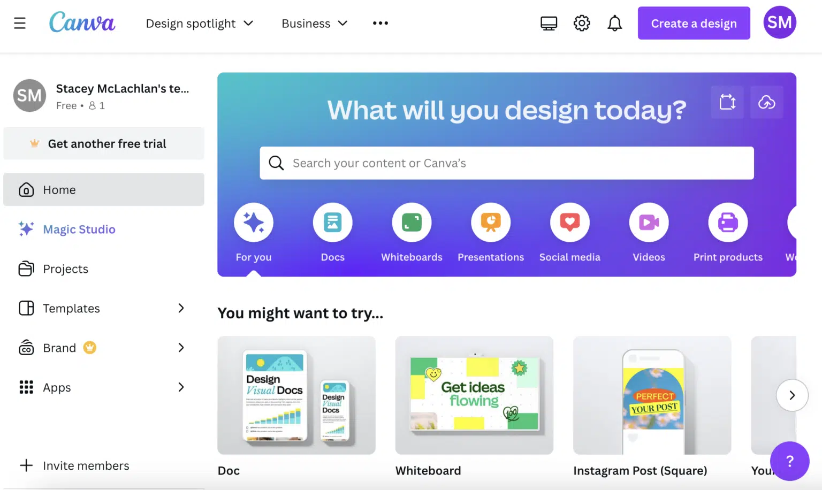Open the Social media category icon
Screen dimensions: 822x490
click(570, 223)
